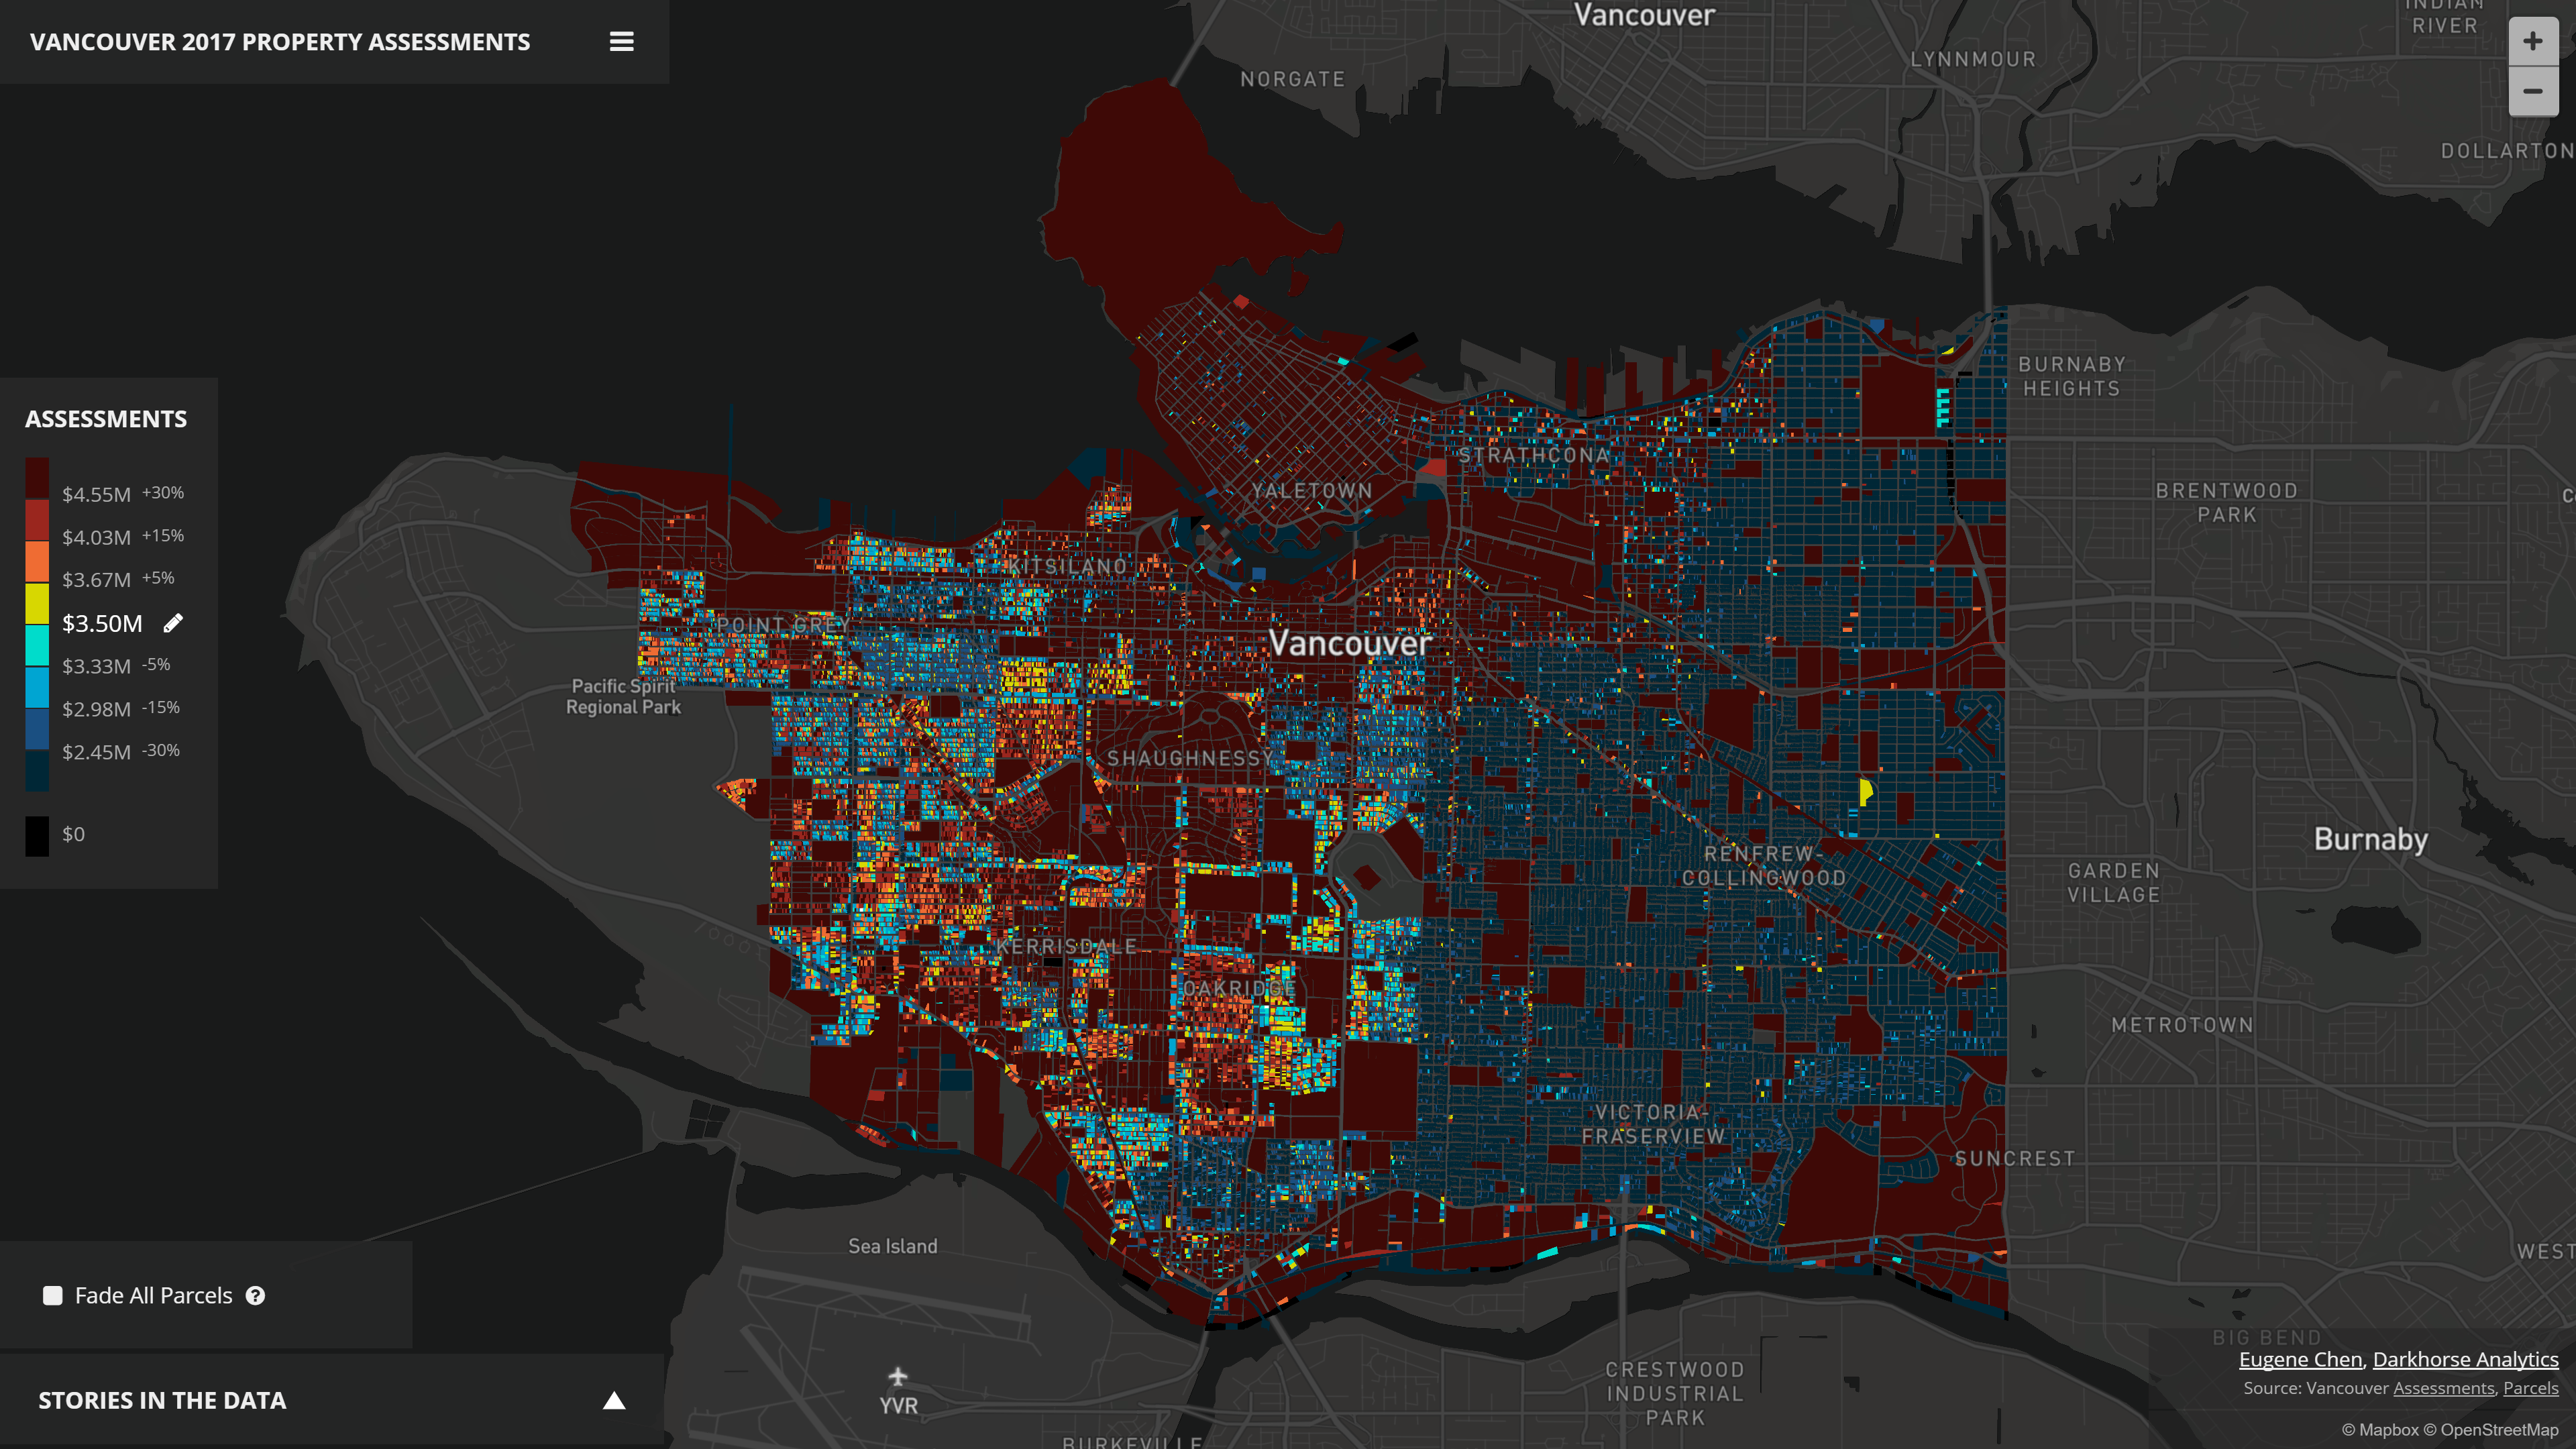This screenshot has width=2576, height=1449.
Task: Click the Burnaby city label
Action: tap(2371, 839)
